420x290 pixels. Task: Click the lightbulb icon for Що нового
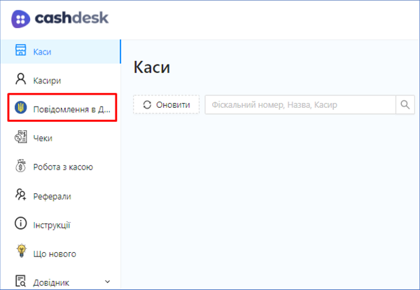point(21,254)
